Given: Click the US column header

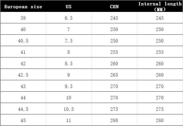Looking at the screenshot, I should pos(69,7).
